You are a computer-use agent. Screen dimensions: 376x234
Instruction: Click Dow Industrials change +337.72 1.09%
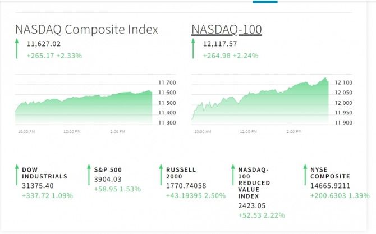click(x=48, y=196)
